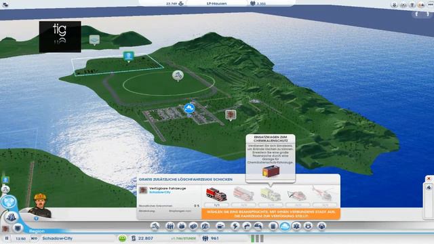Click the red square icon at bottom-left corner
Screen dimensions: 434x244
tap(5, 229)
